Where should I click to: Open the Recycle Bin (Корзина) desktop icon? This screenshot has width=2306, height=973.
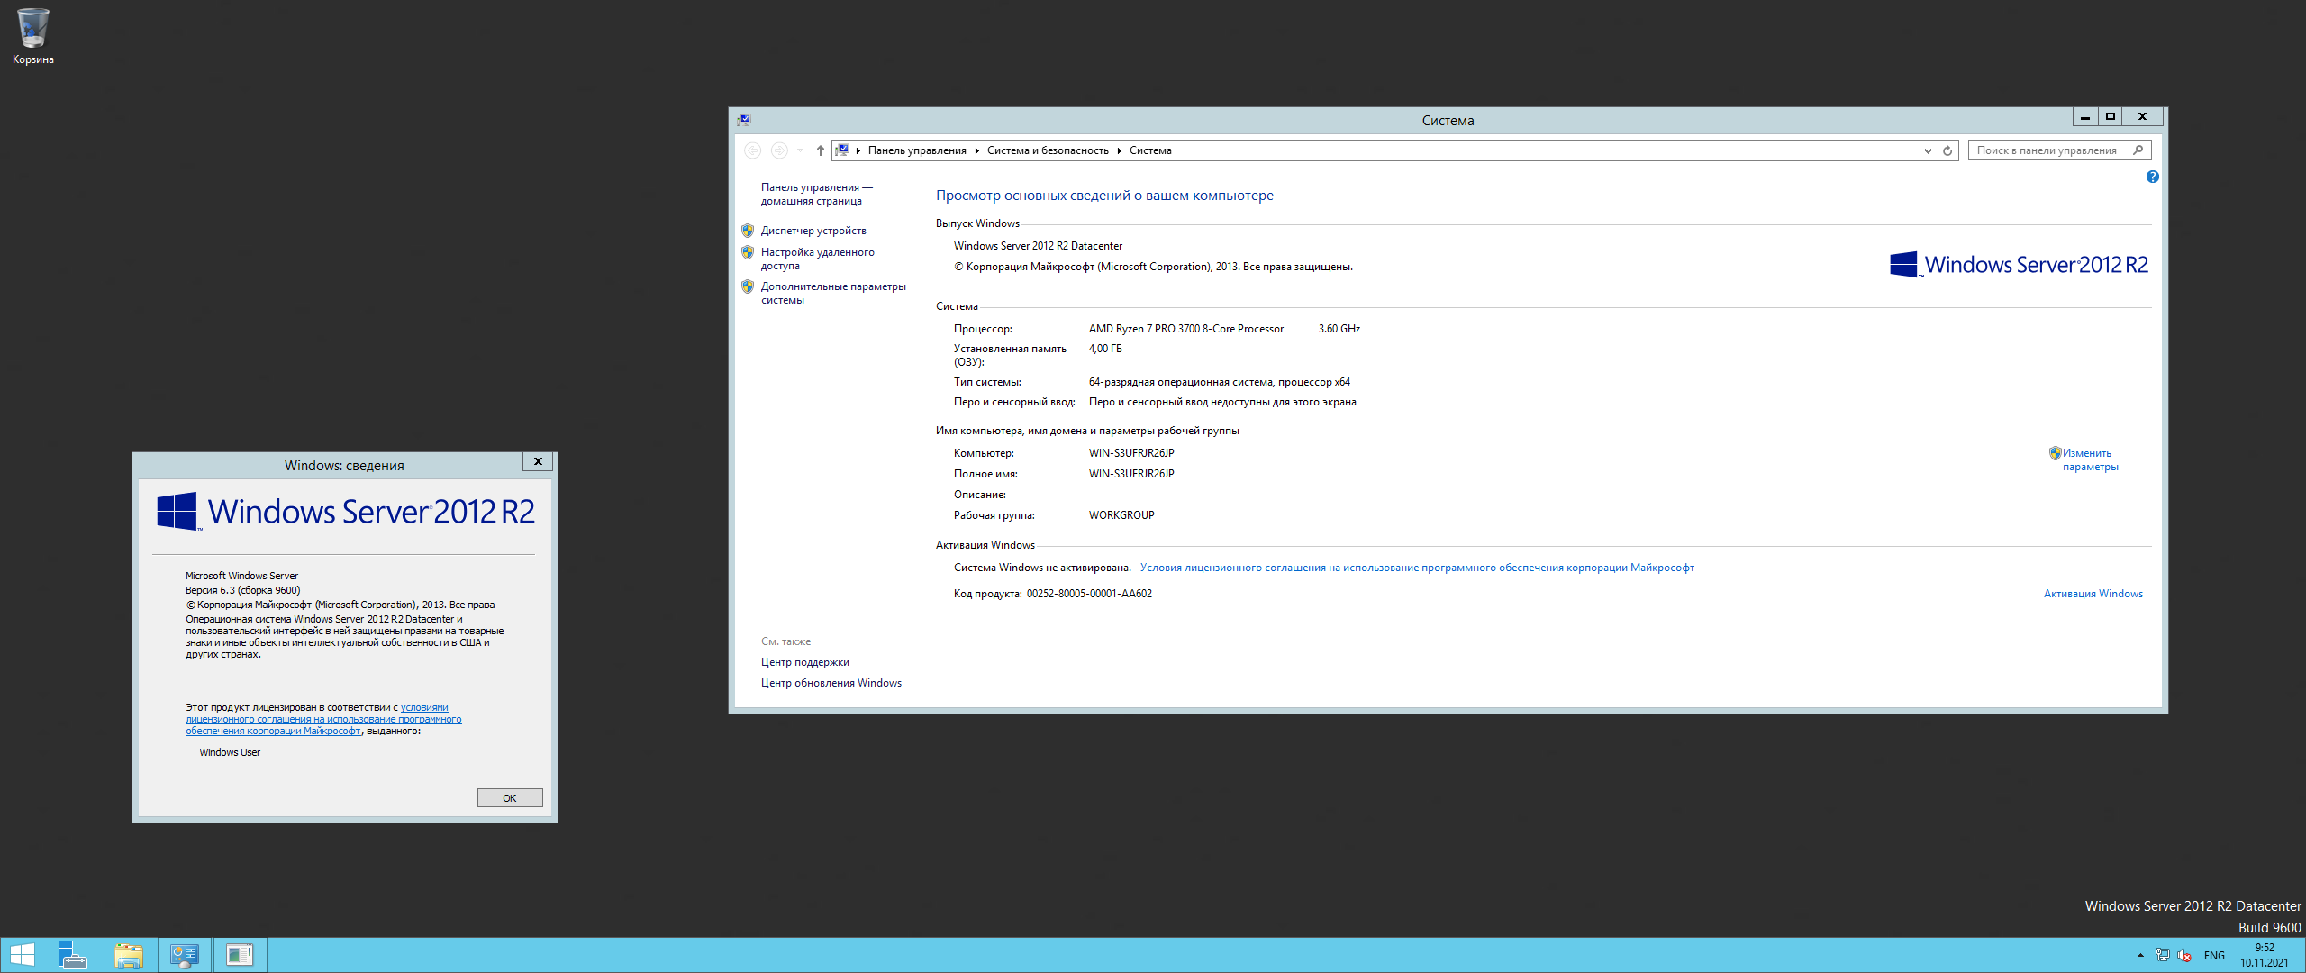point(32,36)
